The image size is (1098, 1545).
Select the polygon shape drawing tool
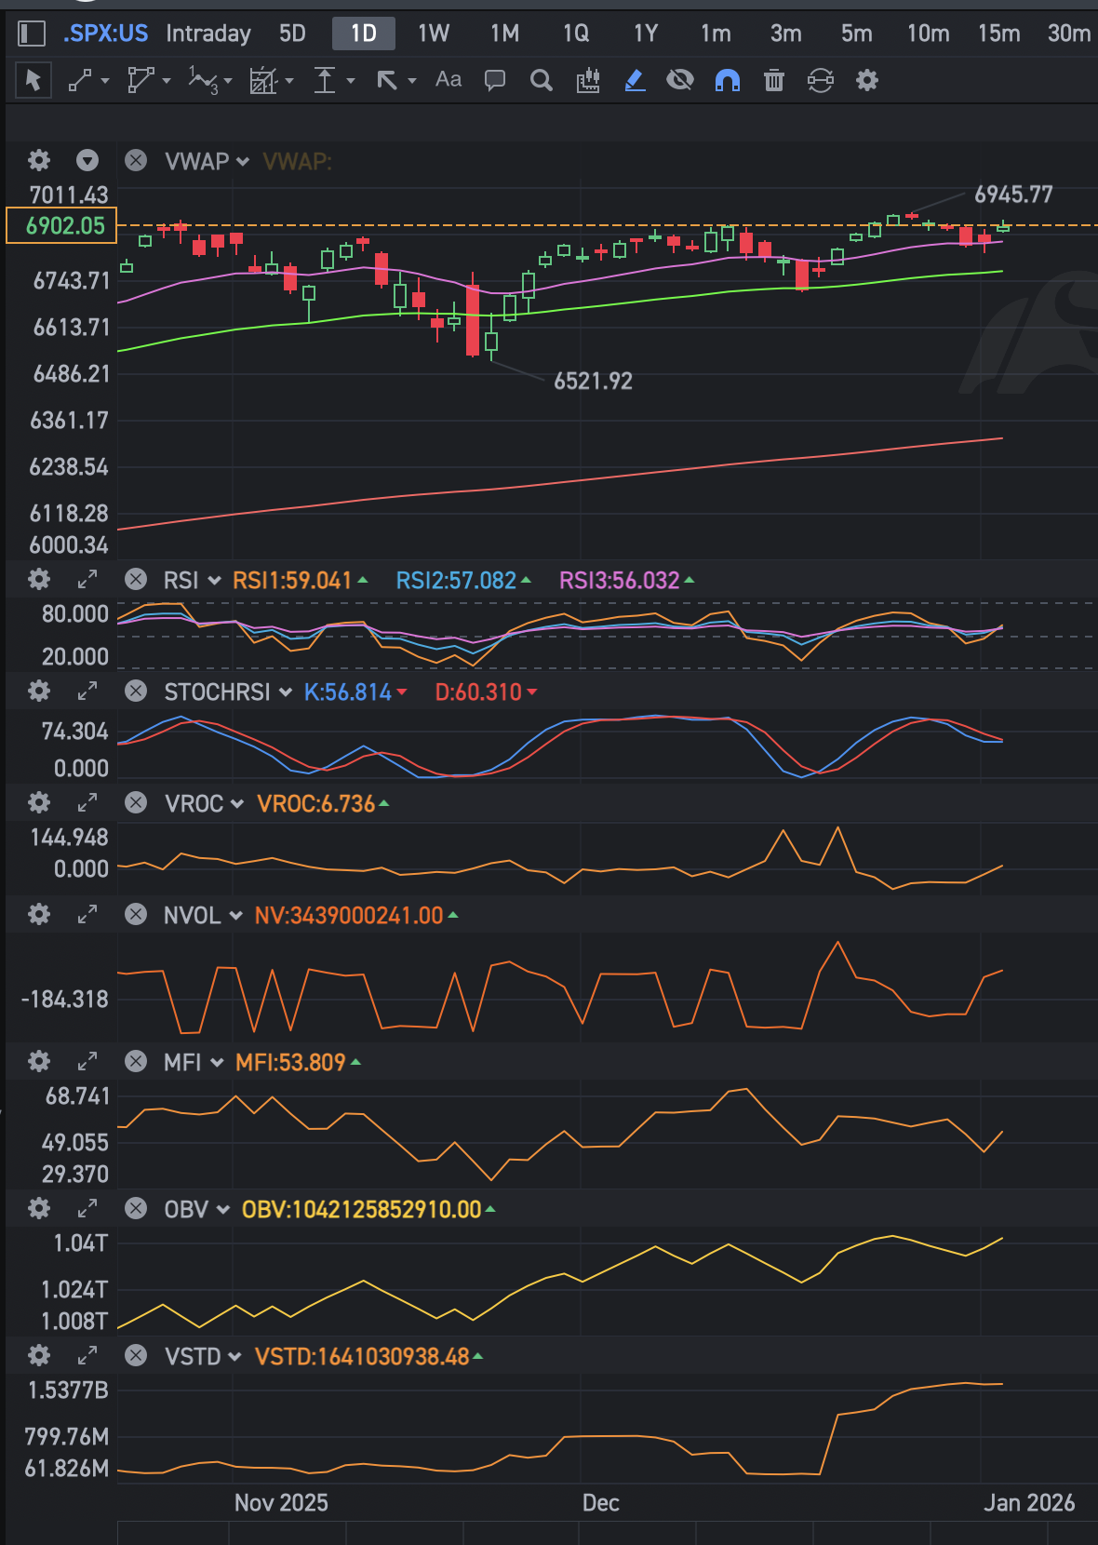(141, 81)
